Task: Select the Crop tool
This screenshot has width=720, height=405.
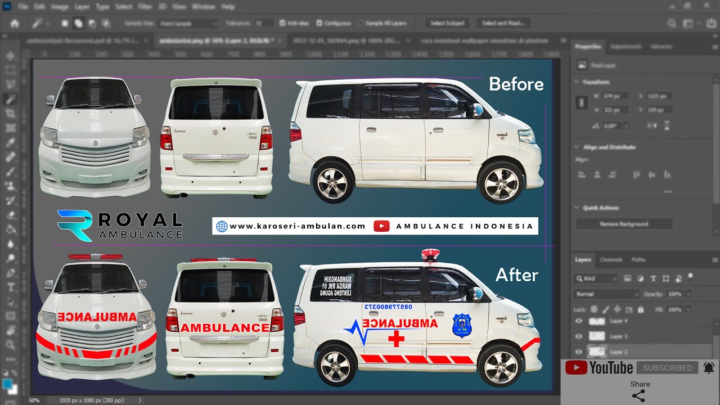Action: coord(10,114)
